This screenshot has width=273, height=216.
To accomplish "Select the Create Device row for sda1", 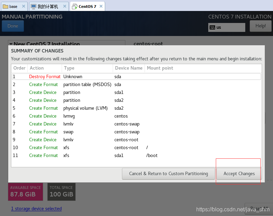I will pyautogui.click(x=136, y=92).
